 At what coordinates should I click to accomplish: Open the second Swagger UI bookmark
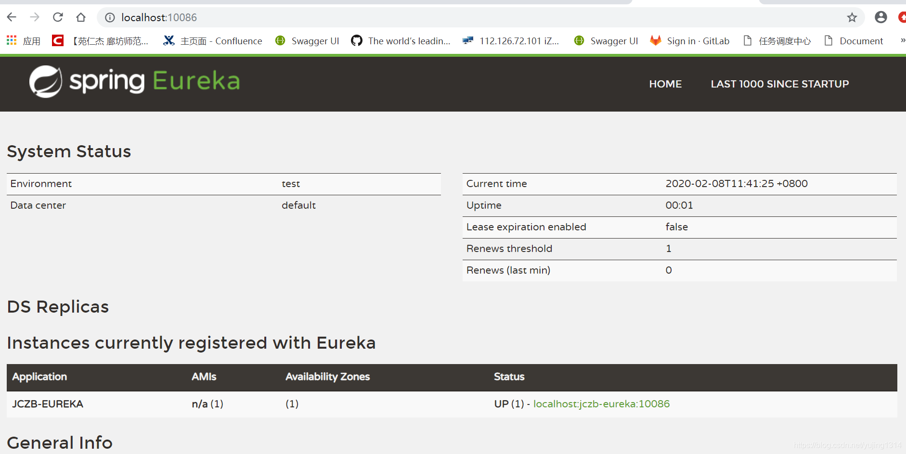pos(606,41)
